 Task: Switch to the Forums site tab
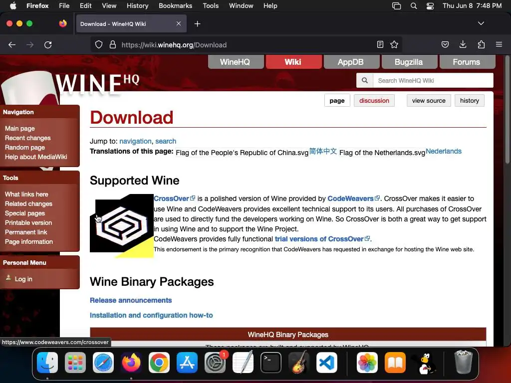(467, 62)
